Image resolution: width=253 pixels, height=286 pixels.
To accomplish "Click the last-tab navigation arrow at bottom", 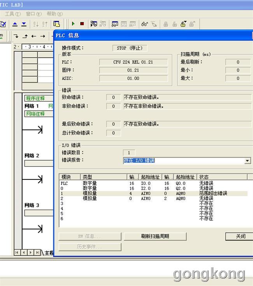I will click(38, 253).
